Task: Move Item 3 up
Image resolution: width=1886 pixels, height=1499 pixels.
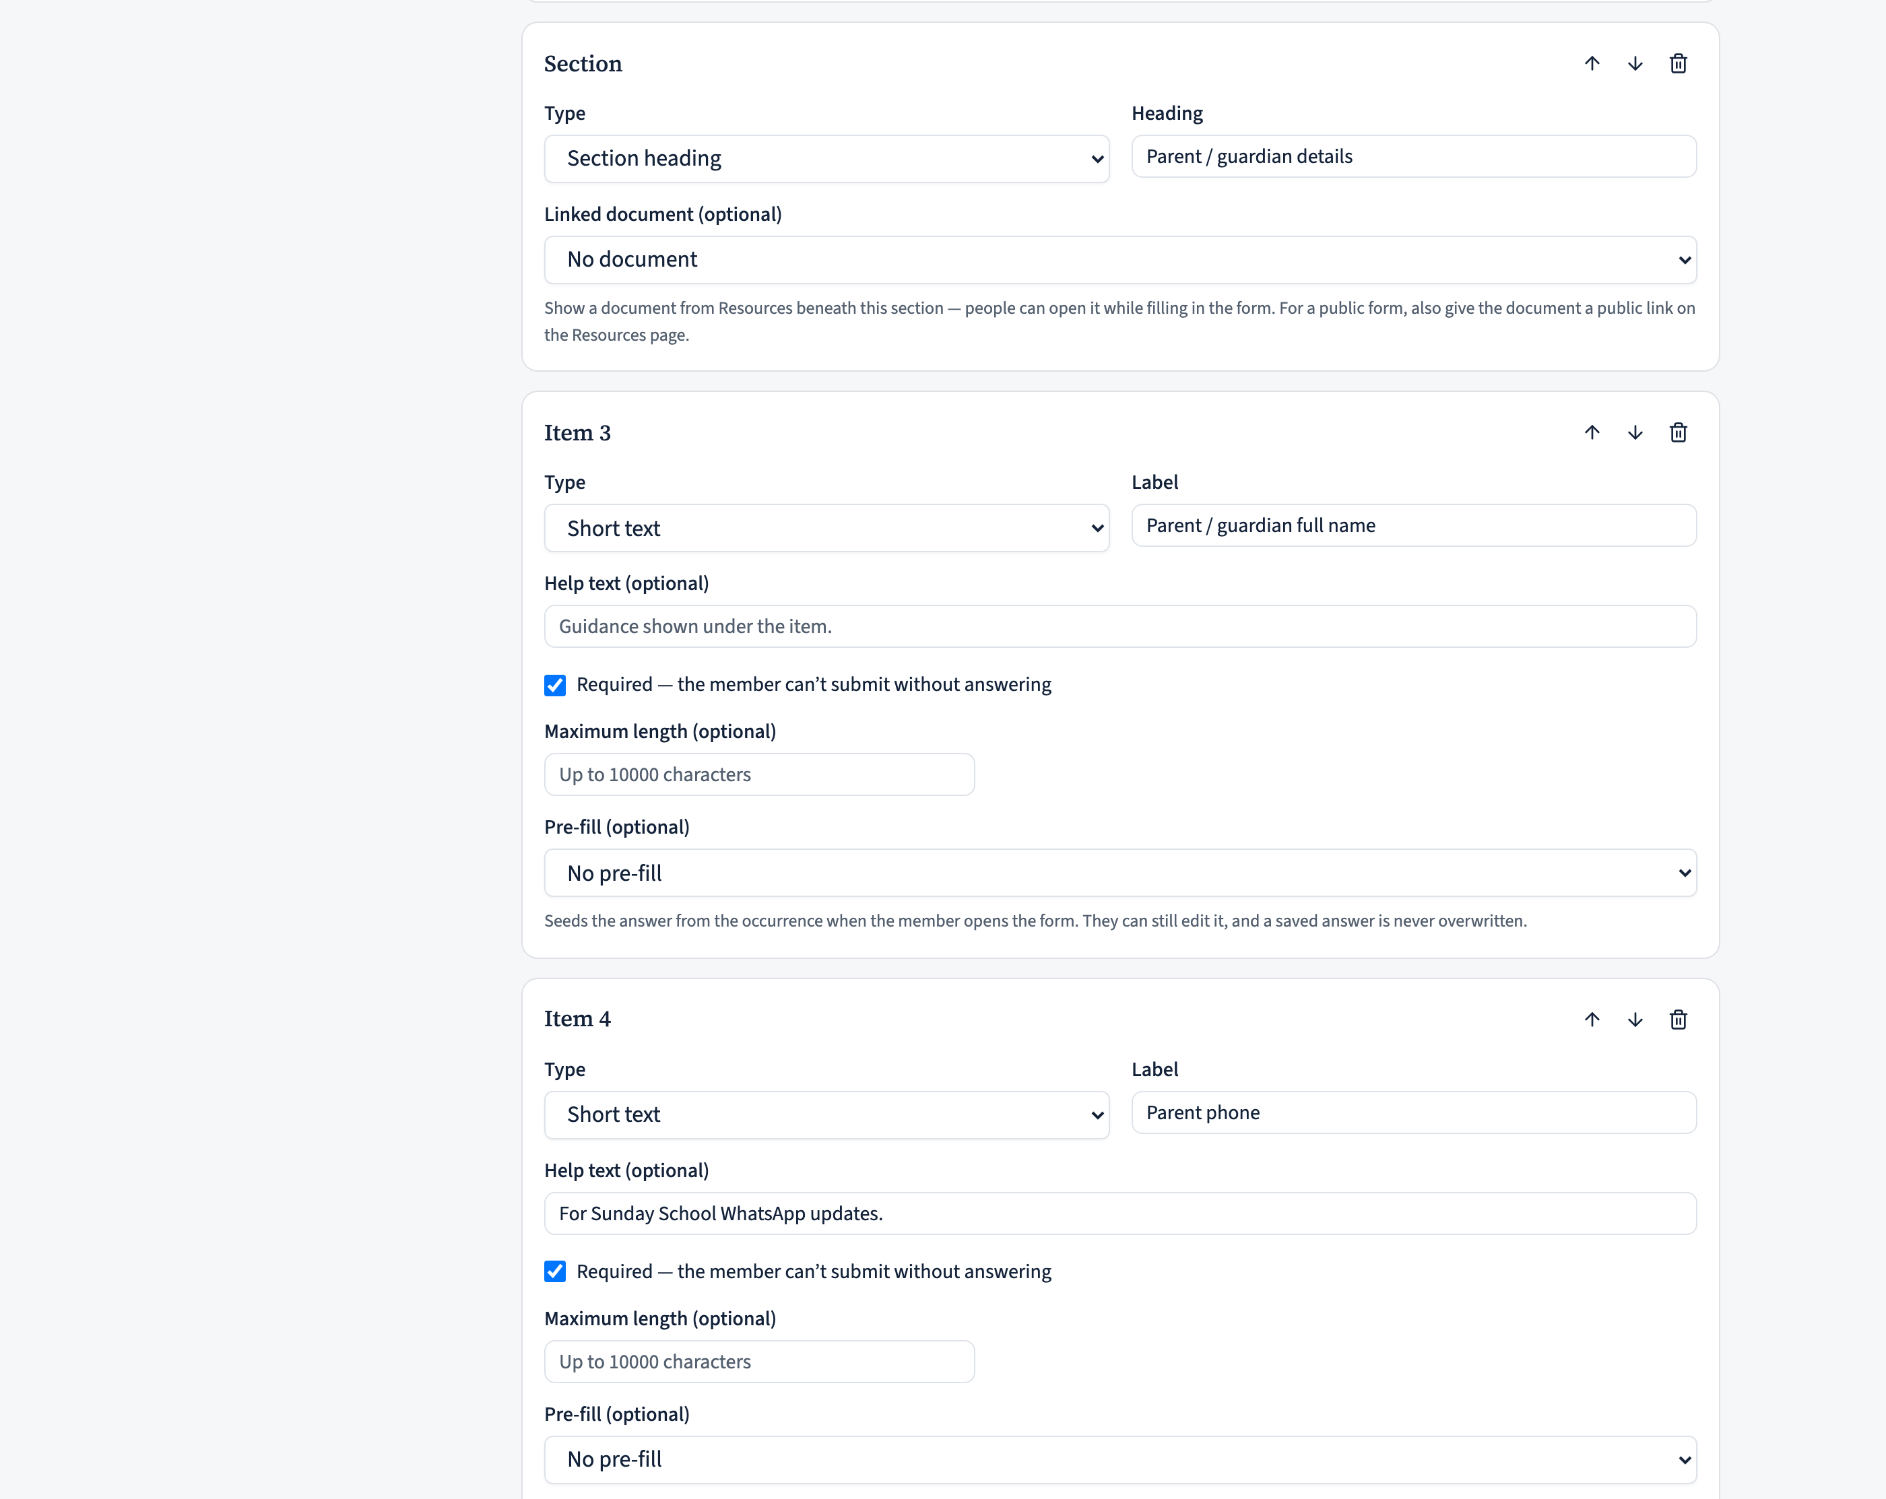Action: pyautogui.click(x=1592, y=433)
